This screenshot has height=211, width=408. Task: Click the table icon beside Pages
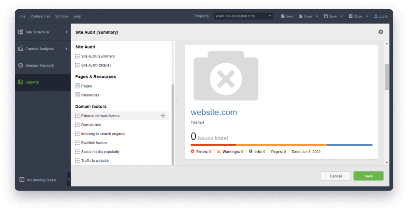(x=77, y=86)
